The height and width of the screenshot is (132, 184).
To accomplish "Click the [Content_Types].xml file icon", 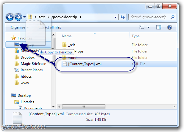I will (x=65, y=64).
